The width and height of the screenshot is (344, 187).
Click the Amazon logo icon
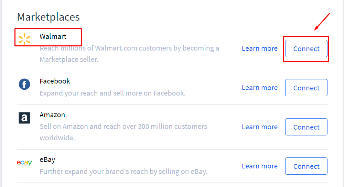coord(24,118)
